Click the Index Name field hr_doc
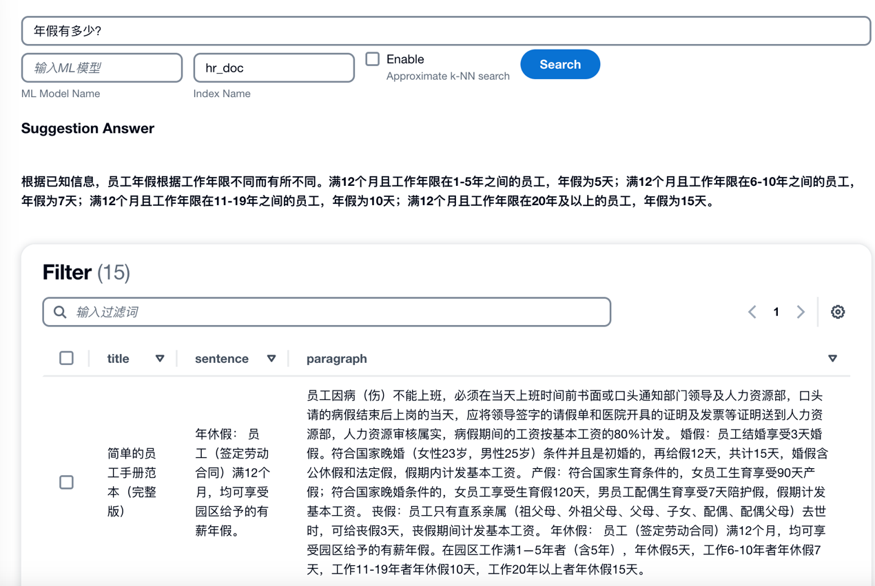 coord(274,67)
